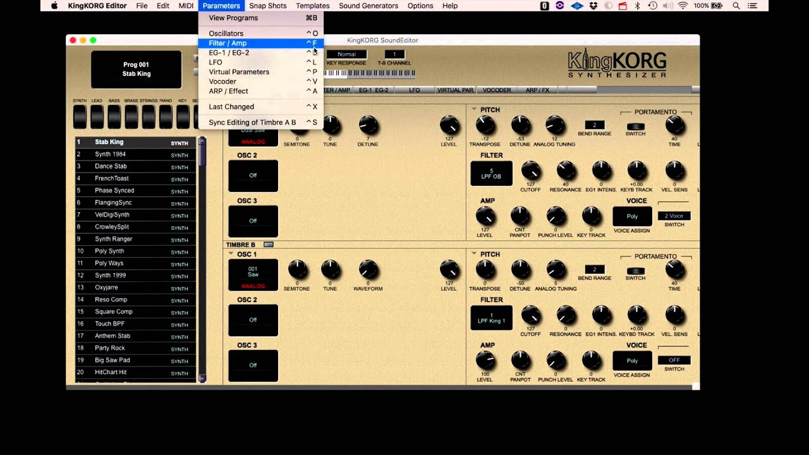Image resolution: width=809 pixels, height=455 pixels.
Task: Toggle Timbre B portamento SWITCH
Action: pyautogui.click(x=635, y=270)
